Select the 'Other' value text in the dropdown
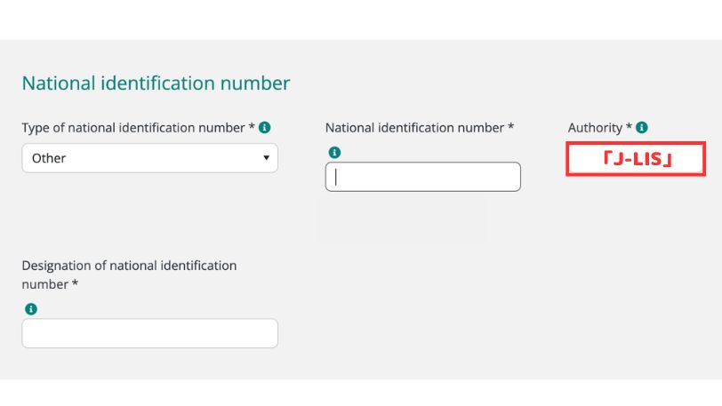This screenshot has height=406, width=722. (x=49, y=158)
